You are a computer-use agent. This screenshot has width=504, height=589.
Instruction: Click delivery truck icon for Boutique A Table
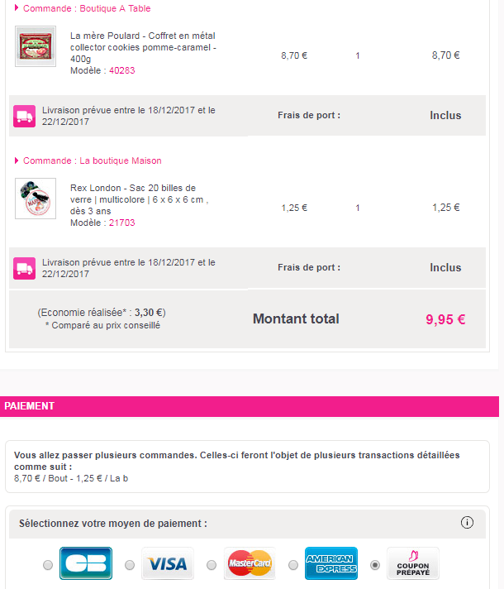25,116
